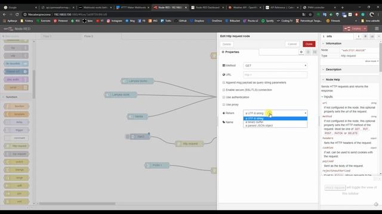The height and width of the screenshot is (214, 382).
Task: Click the info icon in sidebar tabs
Action: (x=358, y=36)
